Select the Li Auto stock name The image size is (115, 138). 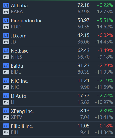tap(19, 96)
